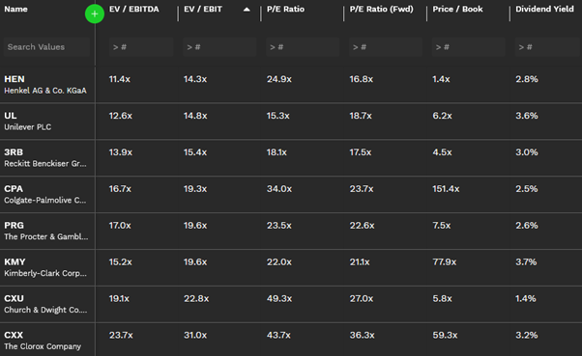Sort by the EV / EBITDA column header
Screen dimensions: 582x356
pyautogui.click(x=134, y=9)
